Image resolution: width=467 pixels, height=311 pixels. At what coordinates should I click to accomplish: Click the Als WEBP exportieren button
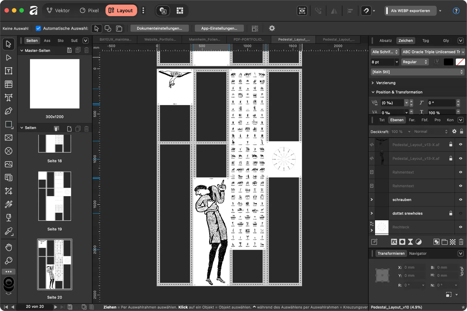[x=410, y=11]
